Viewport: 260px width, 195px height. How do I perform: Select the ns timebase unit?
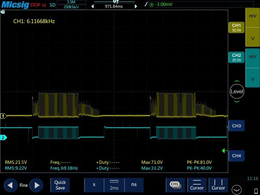coord(134,185)
